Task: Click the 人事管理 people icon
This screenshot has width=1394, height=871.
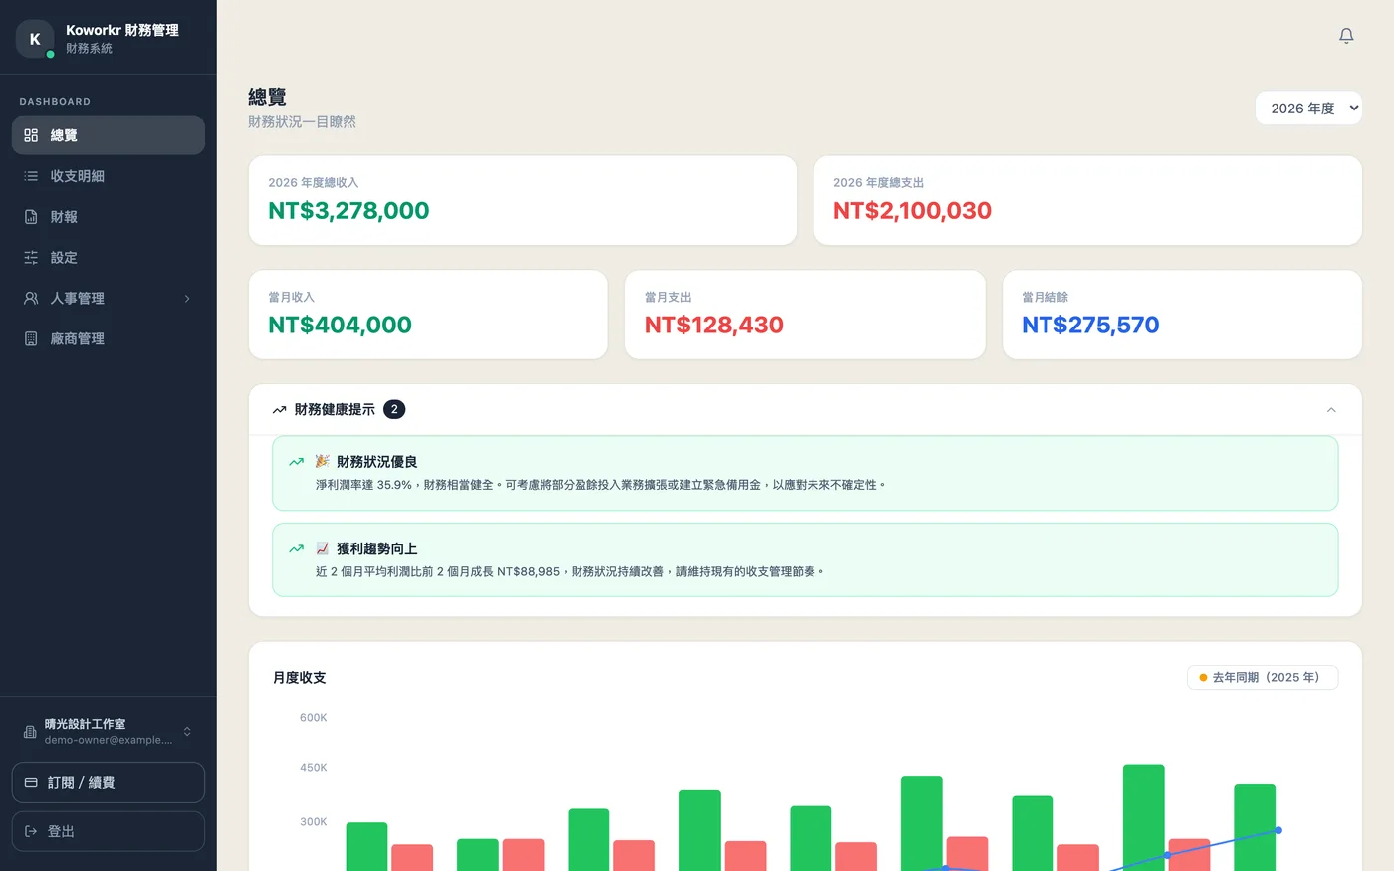Action: 31,299
